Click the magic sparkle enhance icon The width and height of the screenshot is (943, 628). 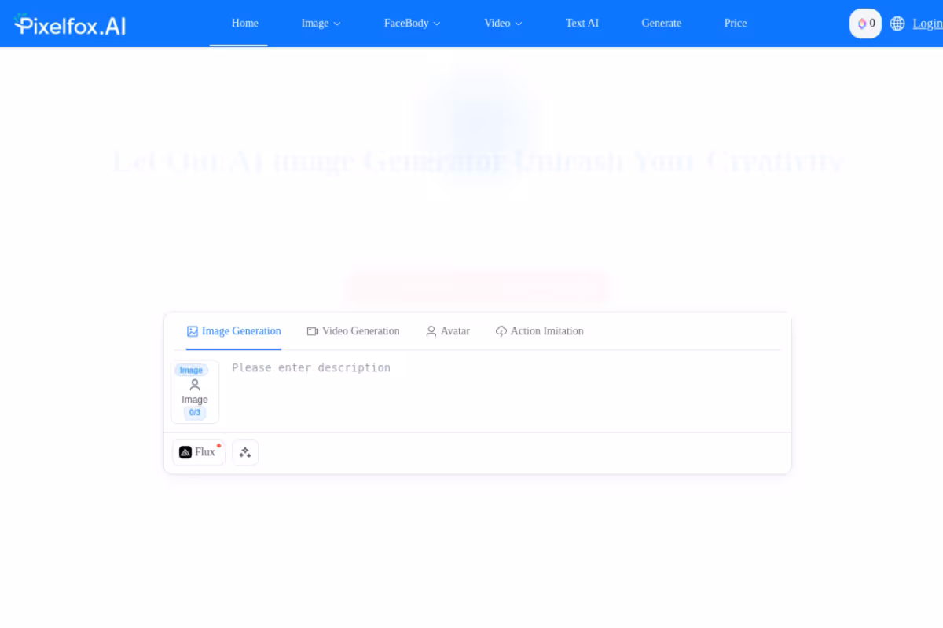pos(245,452)
